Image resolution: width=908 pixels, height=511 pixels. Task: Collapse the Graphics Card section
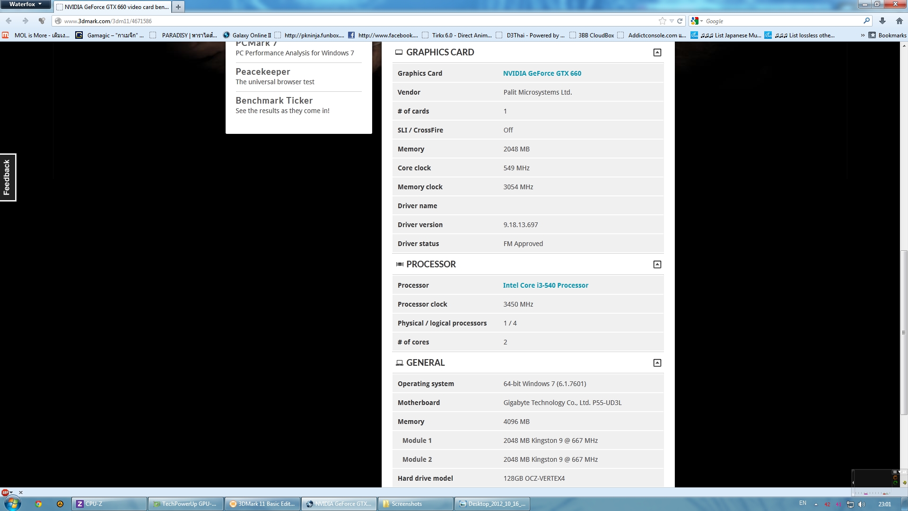[657, 53]
